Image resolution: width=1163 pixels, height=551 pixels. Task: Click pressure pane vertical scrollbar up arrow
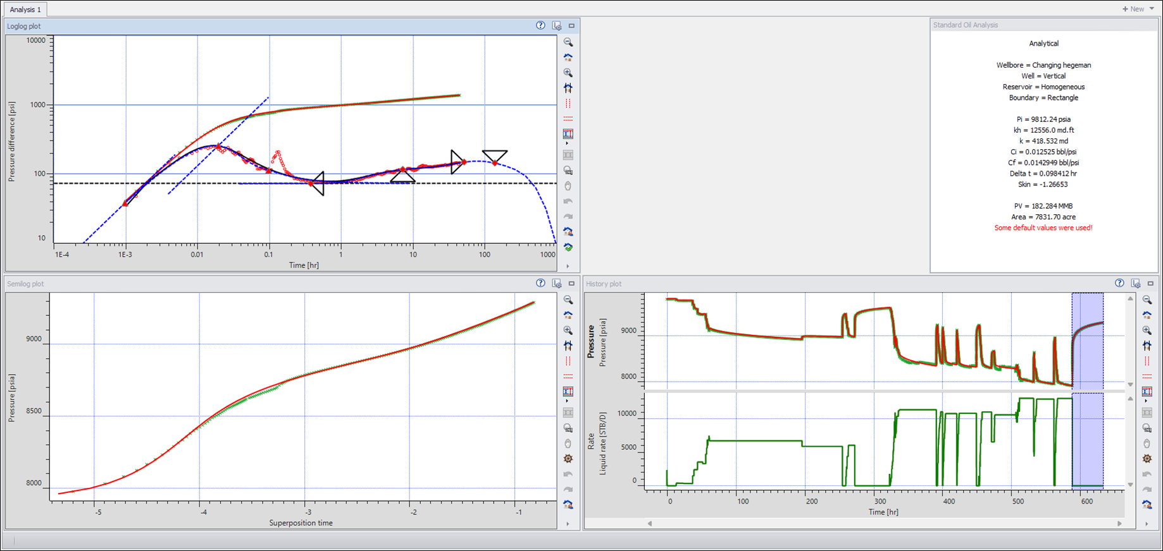[x=1131, y=298]
